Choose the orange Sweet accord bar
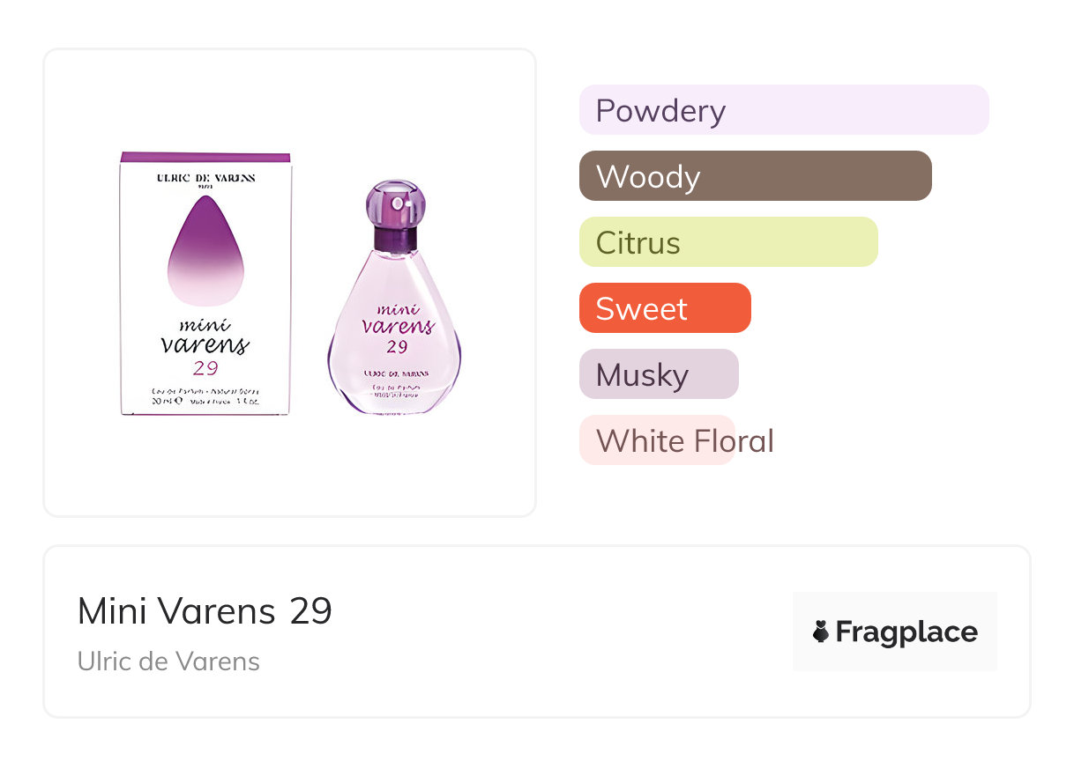The width and height of the screenshot is (1074, 761). tap(664, 308)
